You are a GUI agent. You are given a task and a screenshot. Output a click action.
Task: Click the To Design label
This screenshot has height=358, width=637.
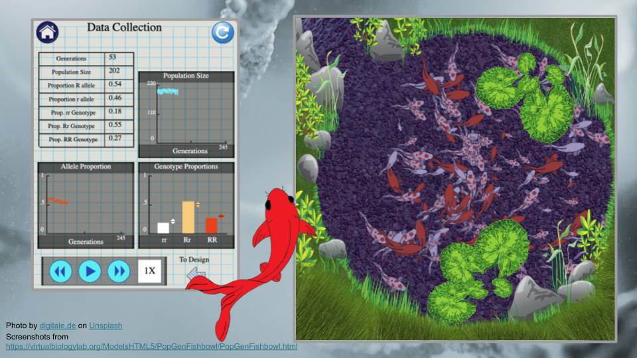[194, 259]
